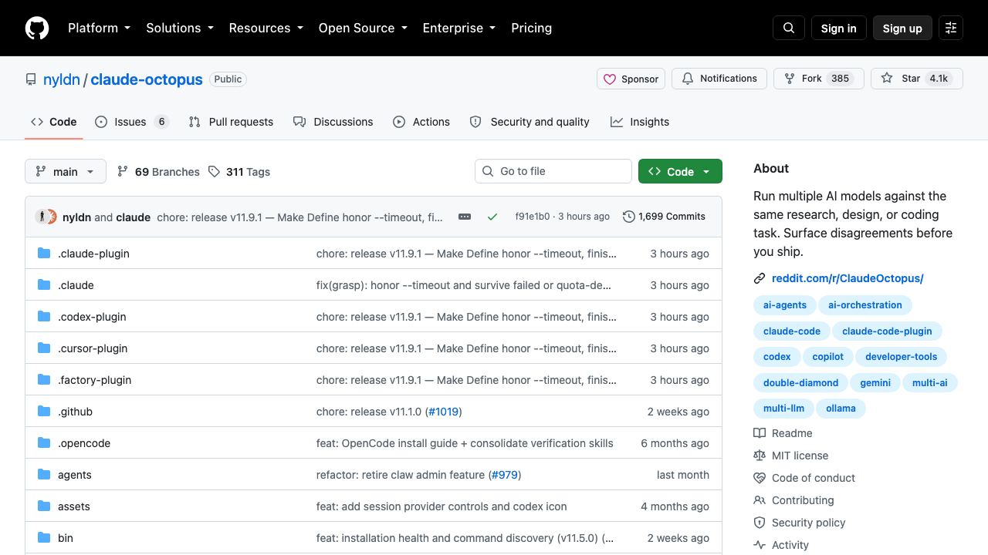
Task: Focus the Go to file search field
Action: pos(553,171)
